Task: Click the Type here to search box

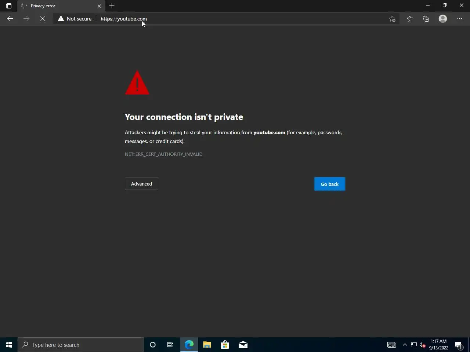Action: (x=81, y=345)
